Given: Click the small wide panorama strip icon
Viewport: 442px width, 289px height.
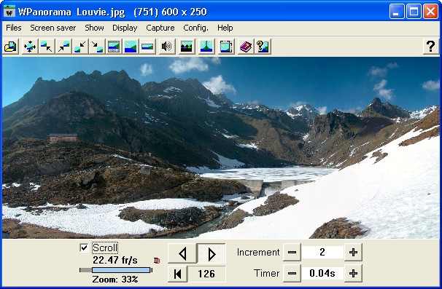Looking at the screenshot, I should [x=147, y=47].
